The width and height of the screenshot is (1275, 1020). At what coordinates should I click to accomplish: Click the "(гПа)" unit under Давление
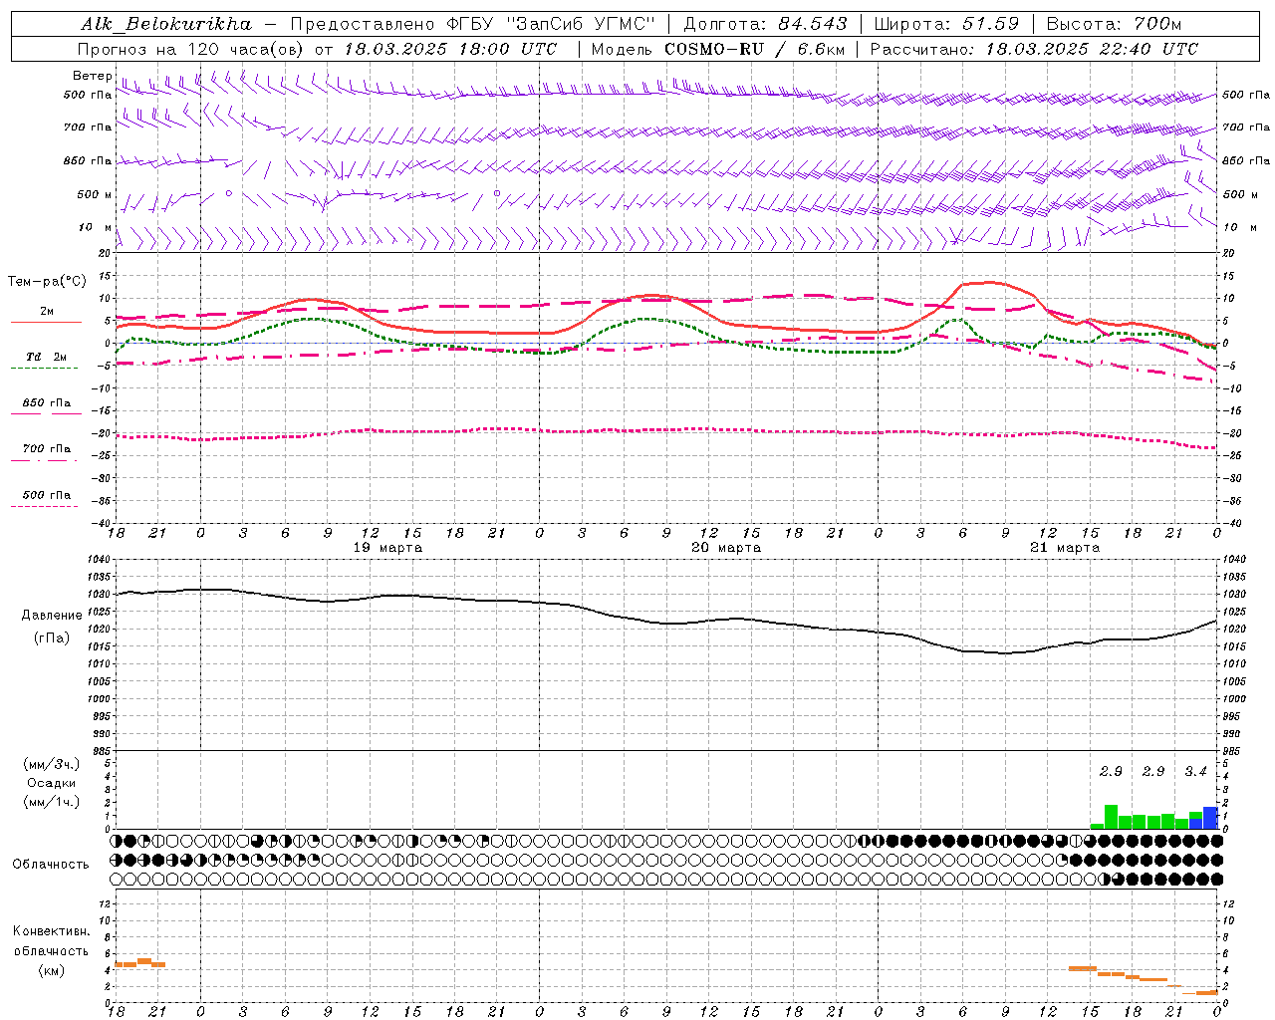pyautogui.click(x=52, y=638)
